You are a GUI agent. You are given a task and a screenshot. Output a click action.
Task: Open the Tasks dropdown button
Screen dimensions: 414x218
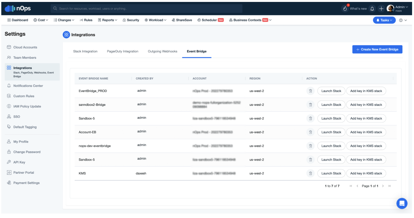384,20
